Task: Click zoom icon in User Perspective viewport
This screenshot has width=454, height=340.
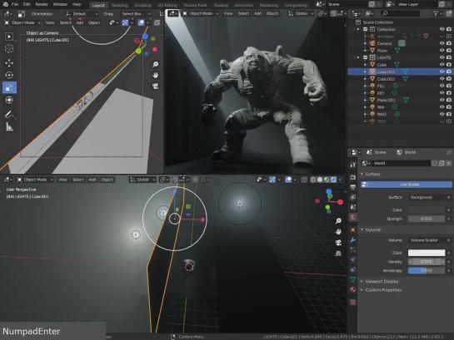Action: (338, 221)
